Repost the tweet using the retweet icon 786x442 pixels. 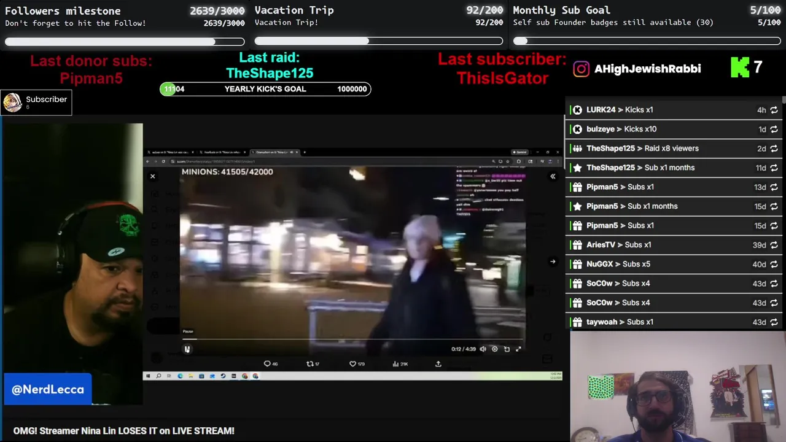tap(313, 363)
